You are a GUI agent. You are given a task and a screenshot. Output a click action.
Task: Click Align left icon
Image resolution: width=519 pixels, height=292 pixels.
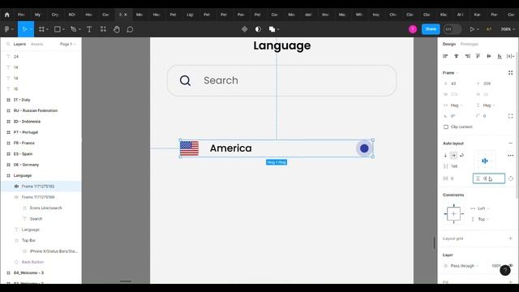click(x=445, y=56)
